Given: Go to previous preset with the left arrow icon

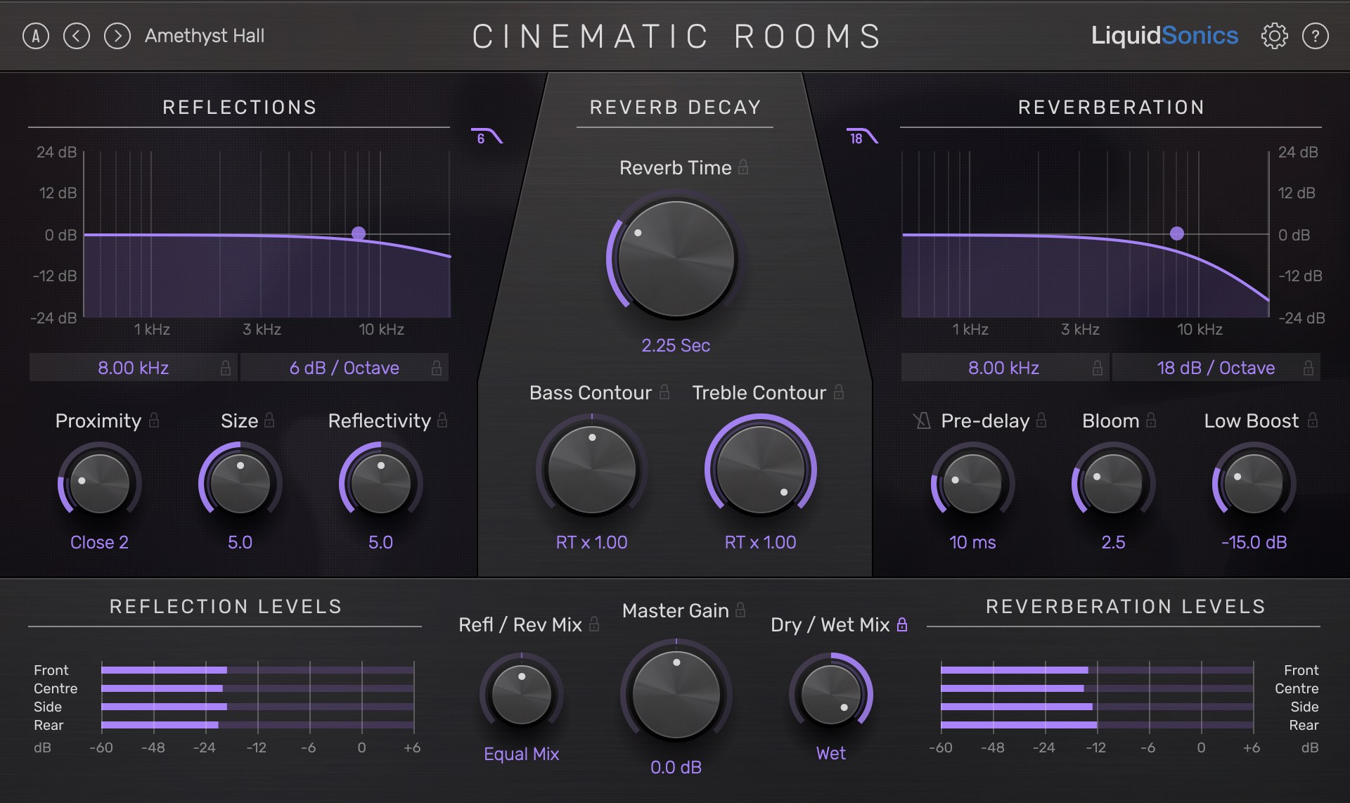Looking at the screenshot, I should pos(77,36).
